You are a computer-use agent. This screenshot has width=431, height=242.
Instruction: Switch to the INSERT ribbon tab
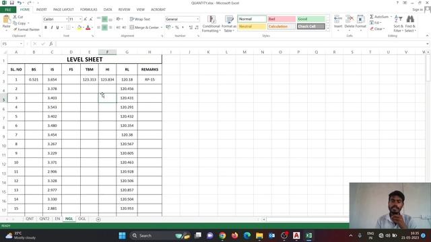42,9
